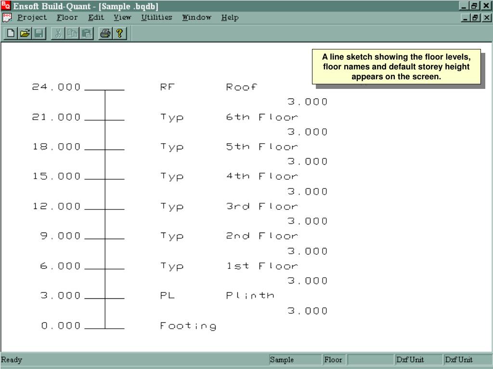
Task: Open the Help menu
Action: [230, 18]
